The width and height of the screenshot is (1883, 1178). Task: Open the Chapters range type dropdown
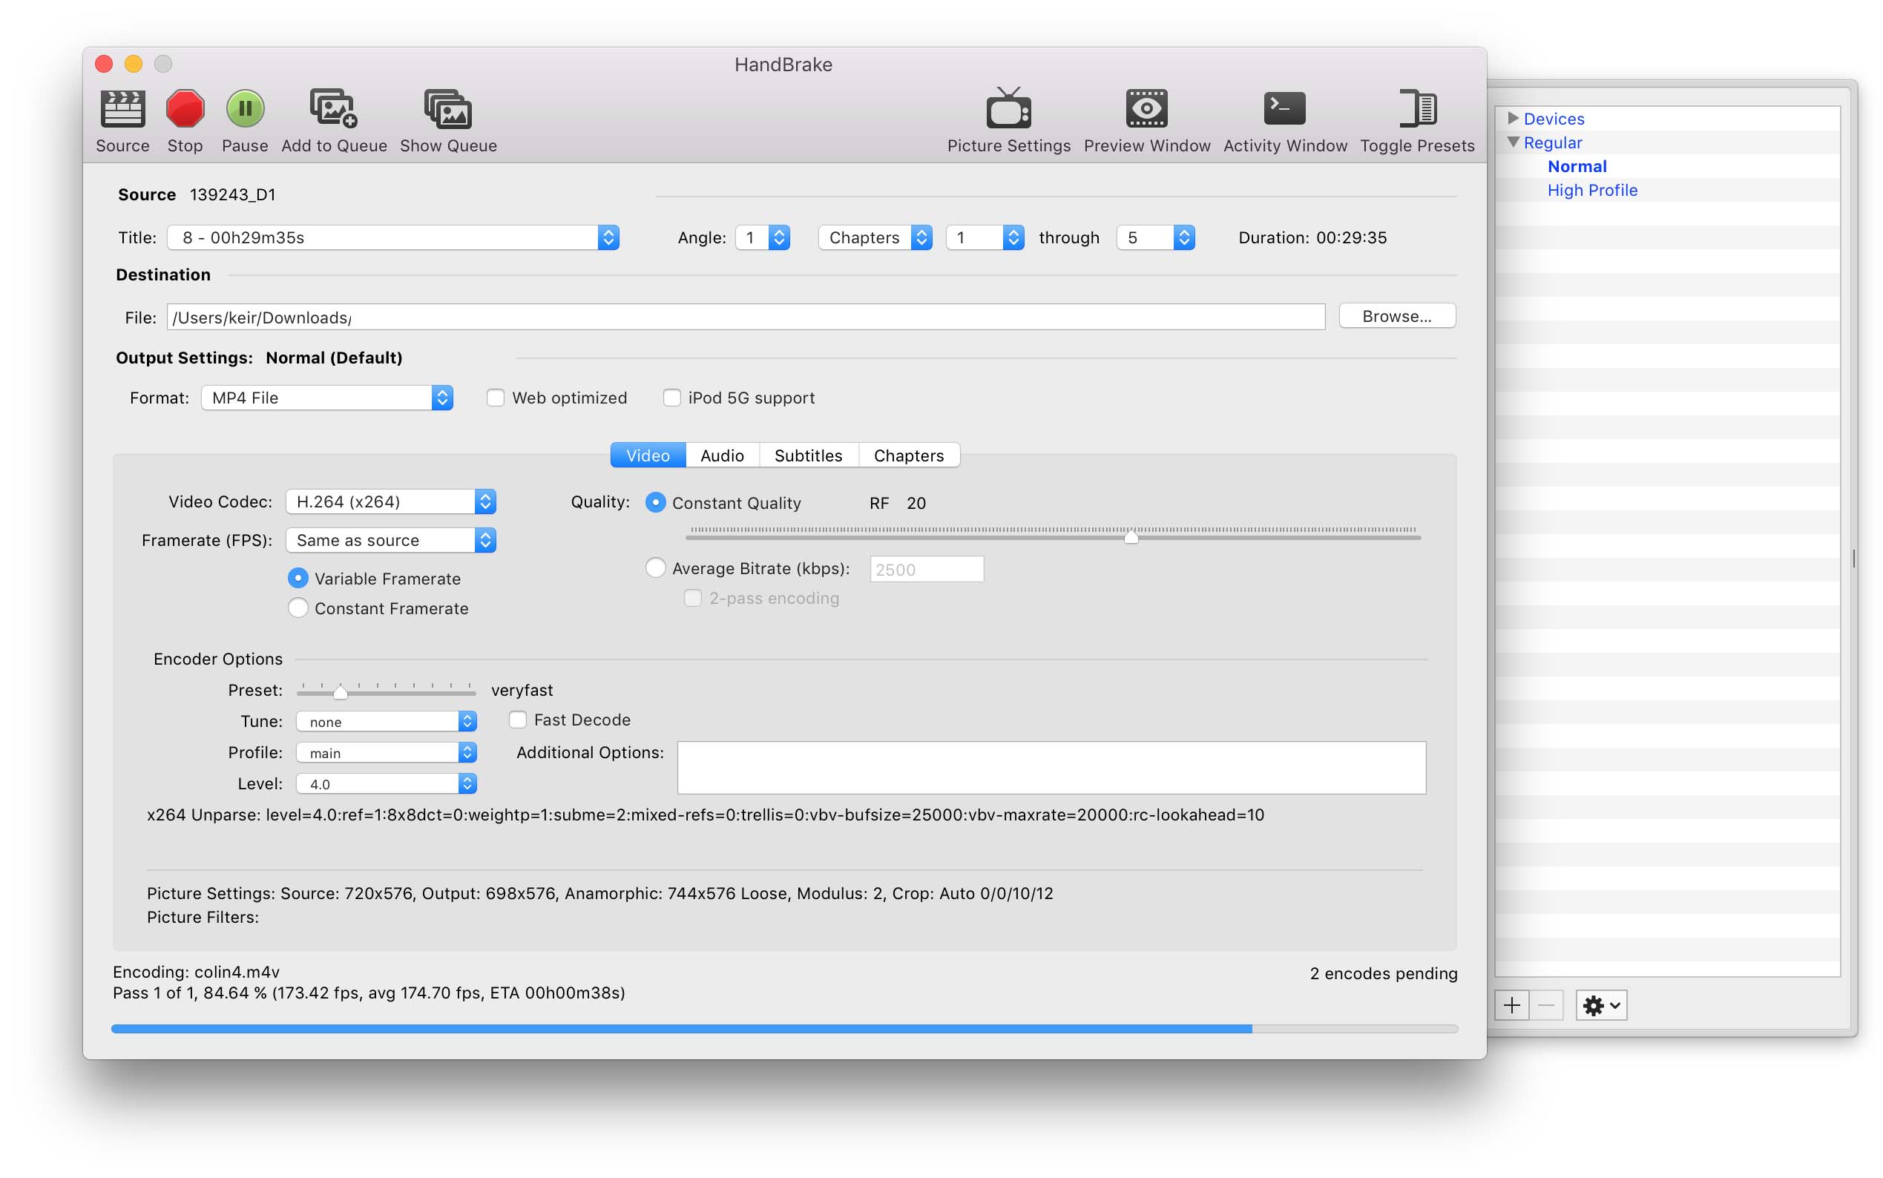[875, 237]
